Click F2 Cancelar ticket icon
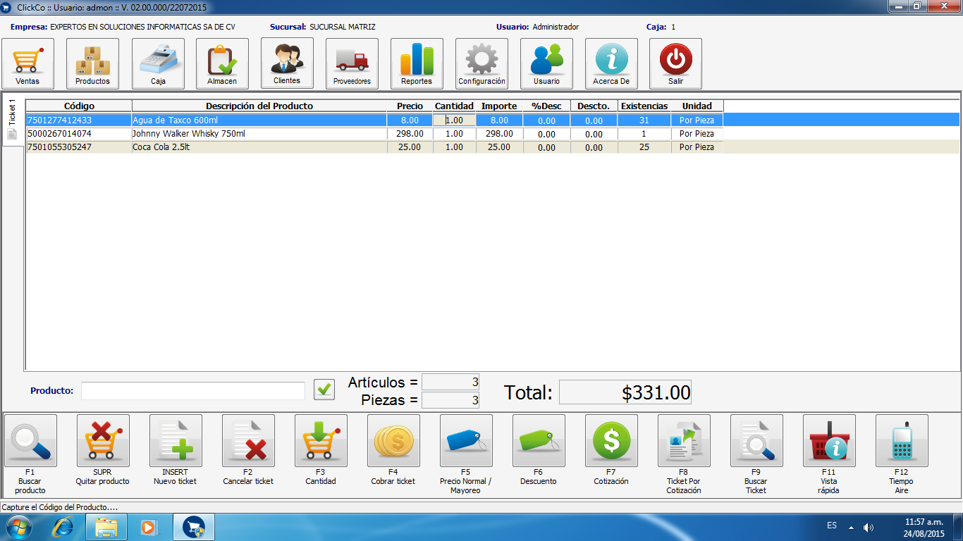 click(x=248, y=440)
